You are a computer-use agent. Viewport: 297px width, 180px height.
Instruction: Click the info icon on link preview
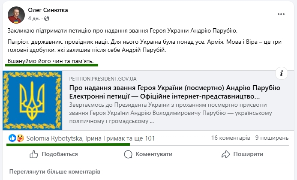coord(281,74)
